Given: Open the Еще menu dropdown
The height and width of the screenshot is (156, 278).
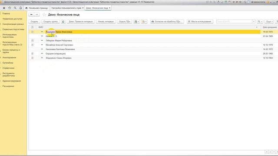Looking at the screenshot, I should (x=269, y=22).
